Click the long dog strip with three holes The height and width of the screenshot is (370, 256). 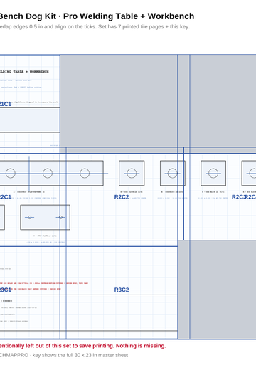click(51, 173)
